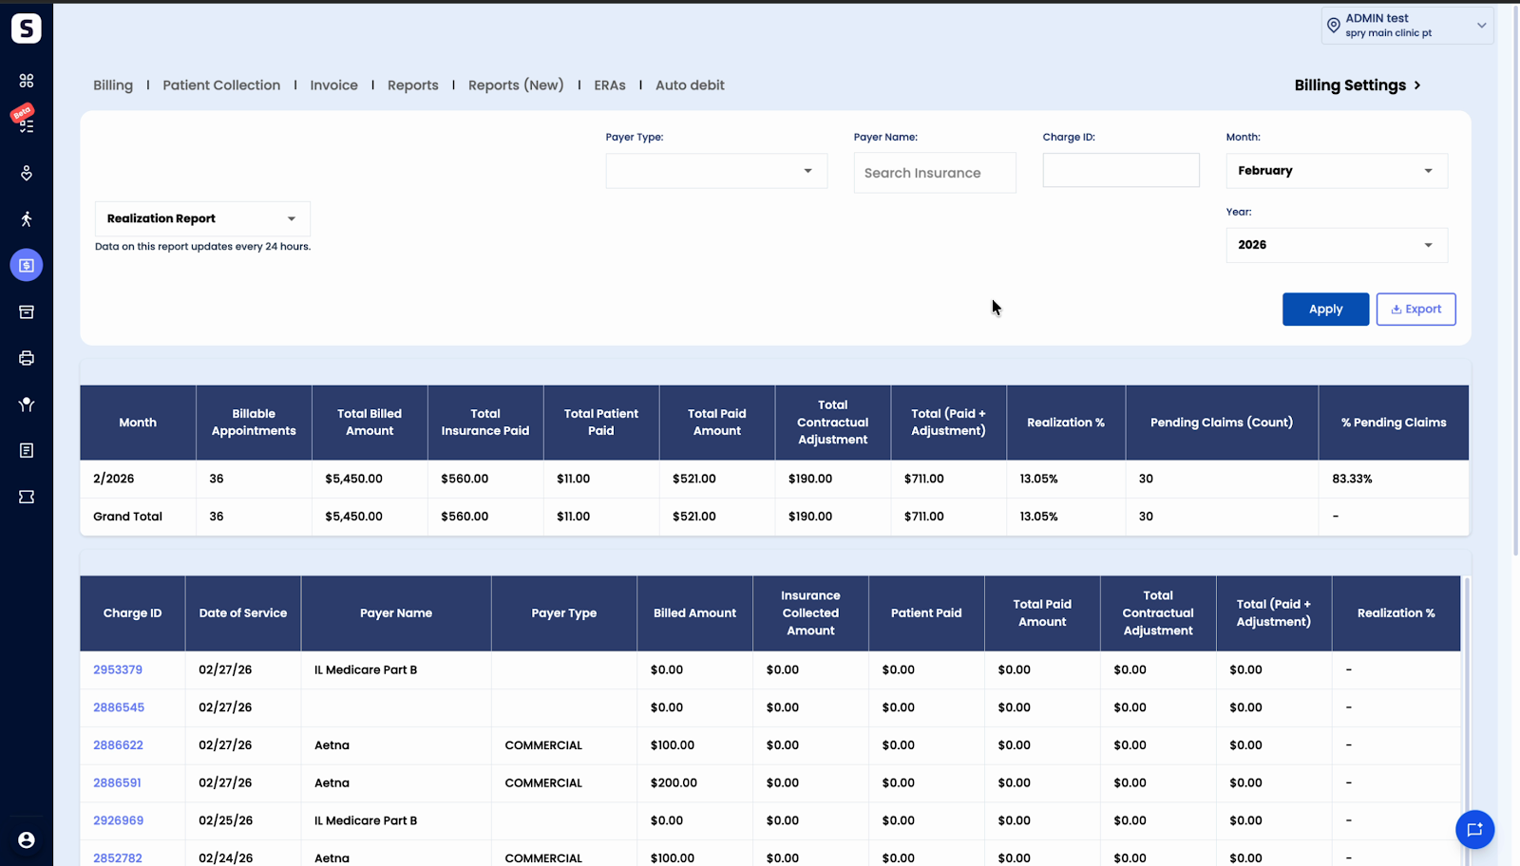
Task: Expand the ADMIN test clinic switcher
Action: coord(1407,26)
